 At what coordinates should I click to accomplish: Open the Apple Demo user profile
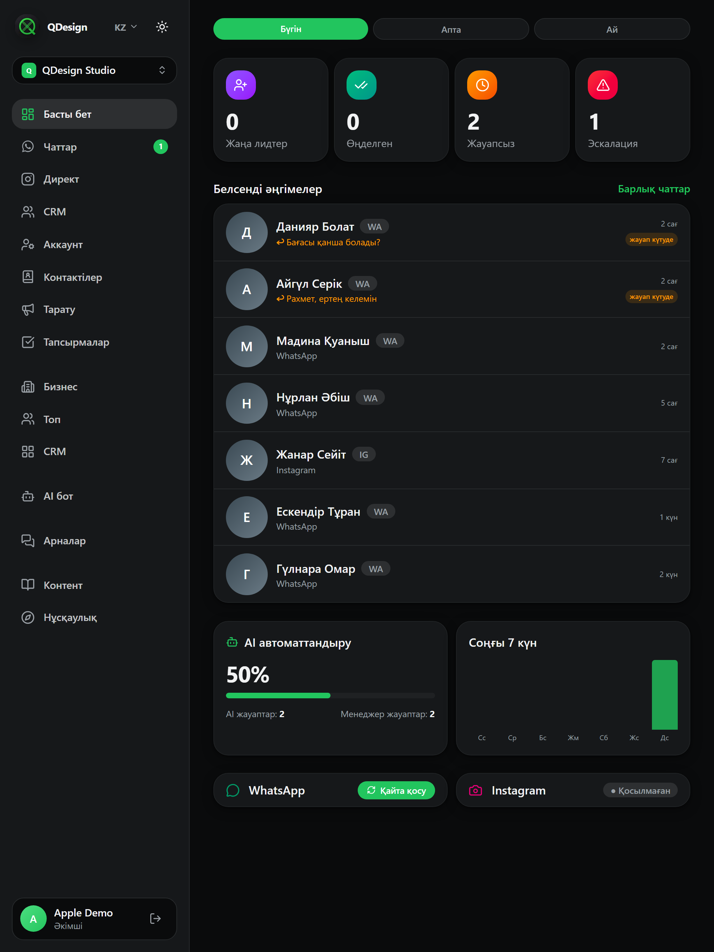pyautogui.click(x=94, y=919)
